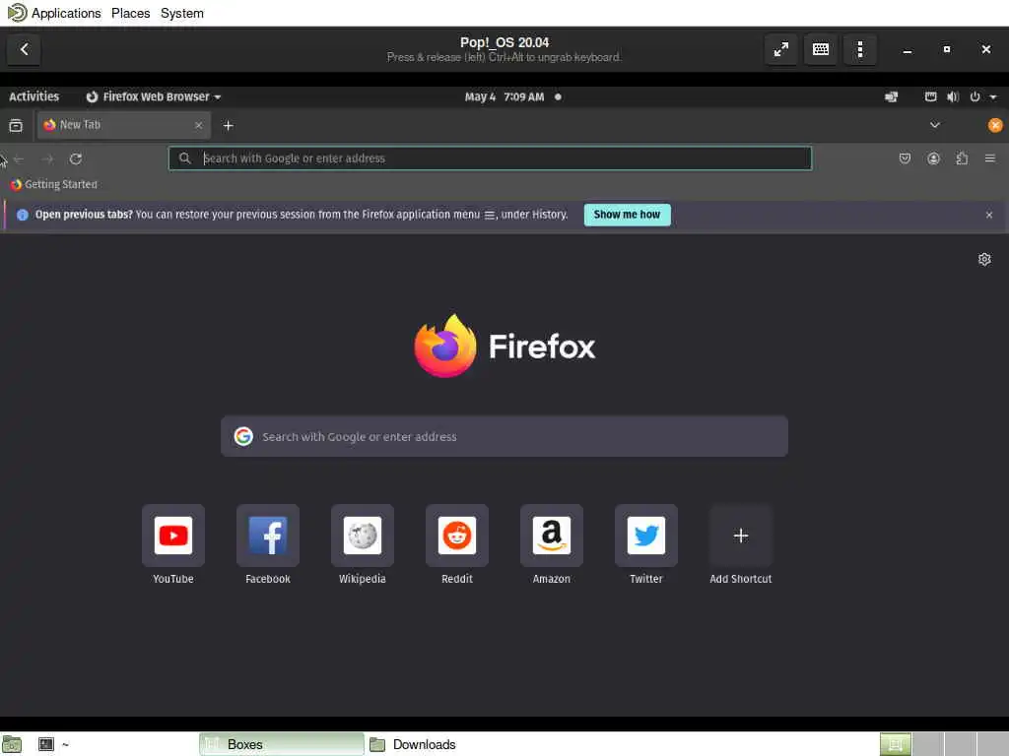Viewport: 1009px width, 756px height.
Task: Open the Boxes keyboard shortcuts icon
Action: 821,49
